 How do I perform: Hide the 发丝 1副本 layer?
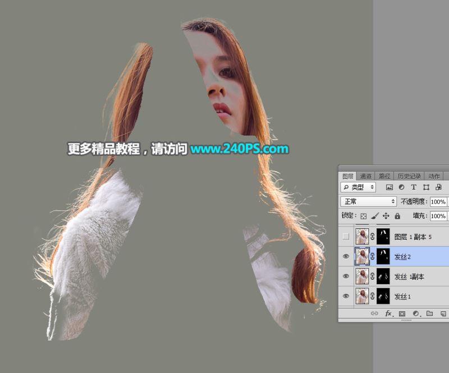tap(346, 276)
